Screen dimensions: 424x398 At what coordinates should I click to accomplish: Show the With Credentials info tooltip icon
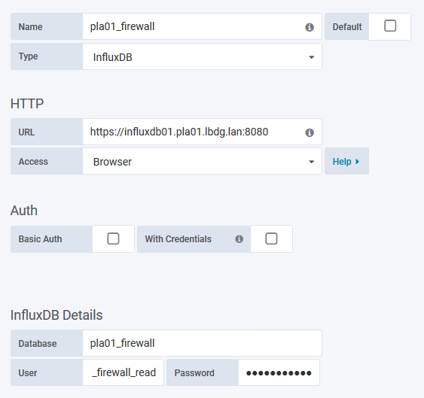pos(239,238)
